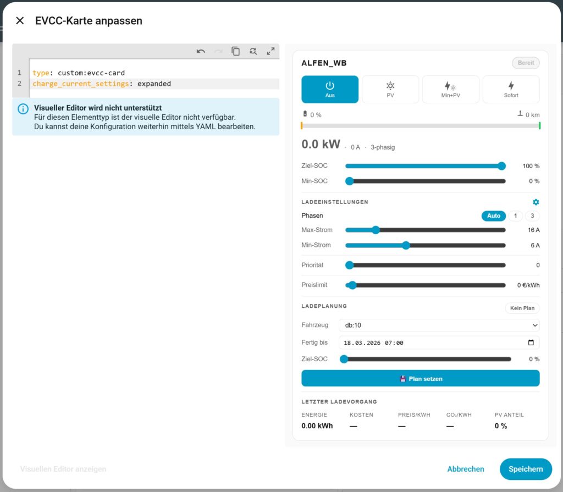
Task: Choose 3-phase charging
Action: [x=532, y=216]
